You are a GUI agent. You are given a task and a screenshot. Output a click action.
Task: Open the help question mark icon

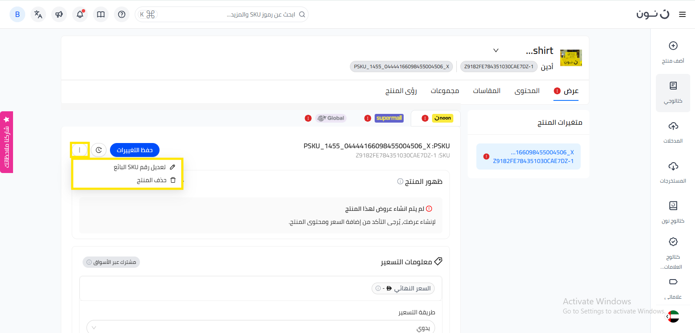point(122,14)
